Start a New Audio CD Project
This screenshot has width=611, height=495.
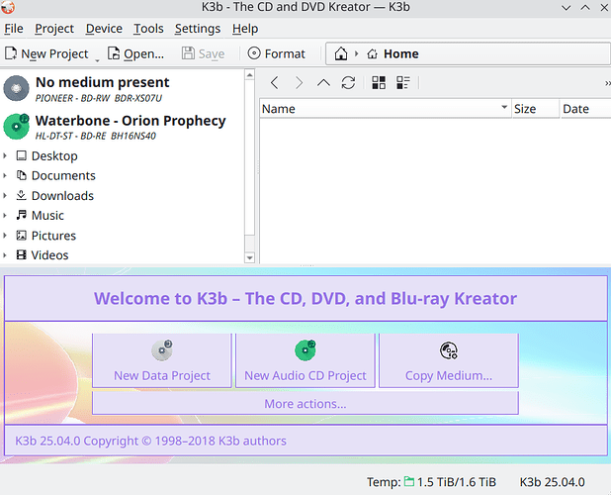305,360
